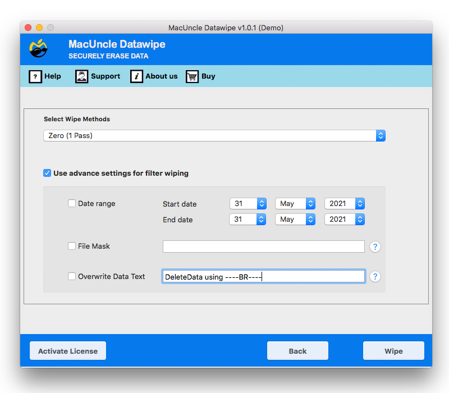Check the File Mask checkbox
The height and width of the screenshot is (393, 449).
point(72,246)
